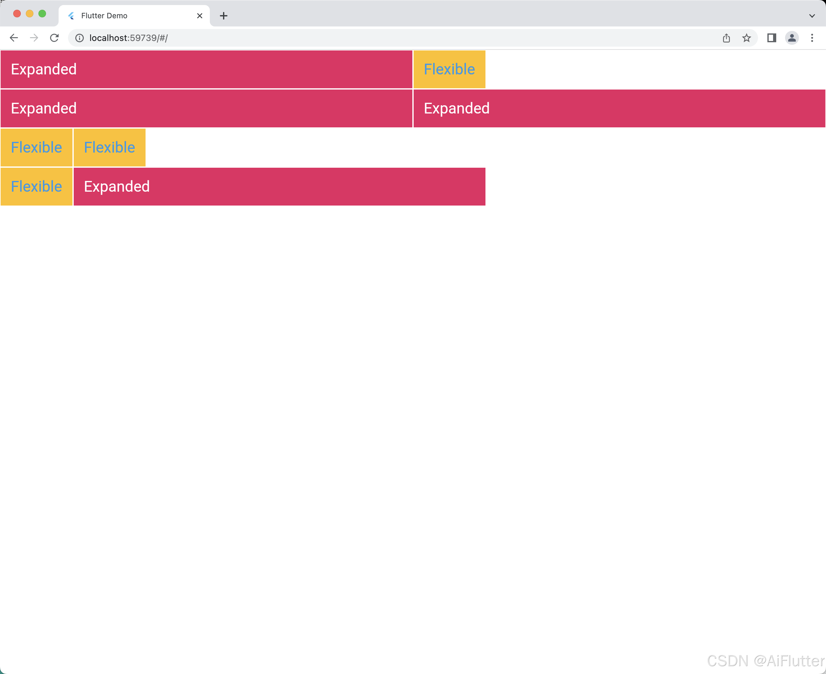Click the browser forward arrow
The height and width of the screenshot is (674, 826).
pyautogui.click(x=34, y=38)
